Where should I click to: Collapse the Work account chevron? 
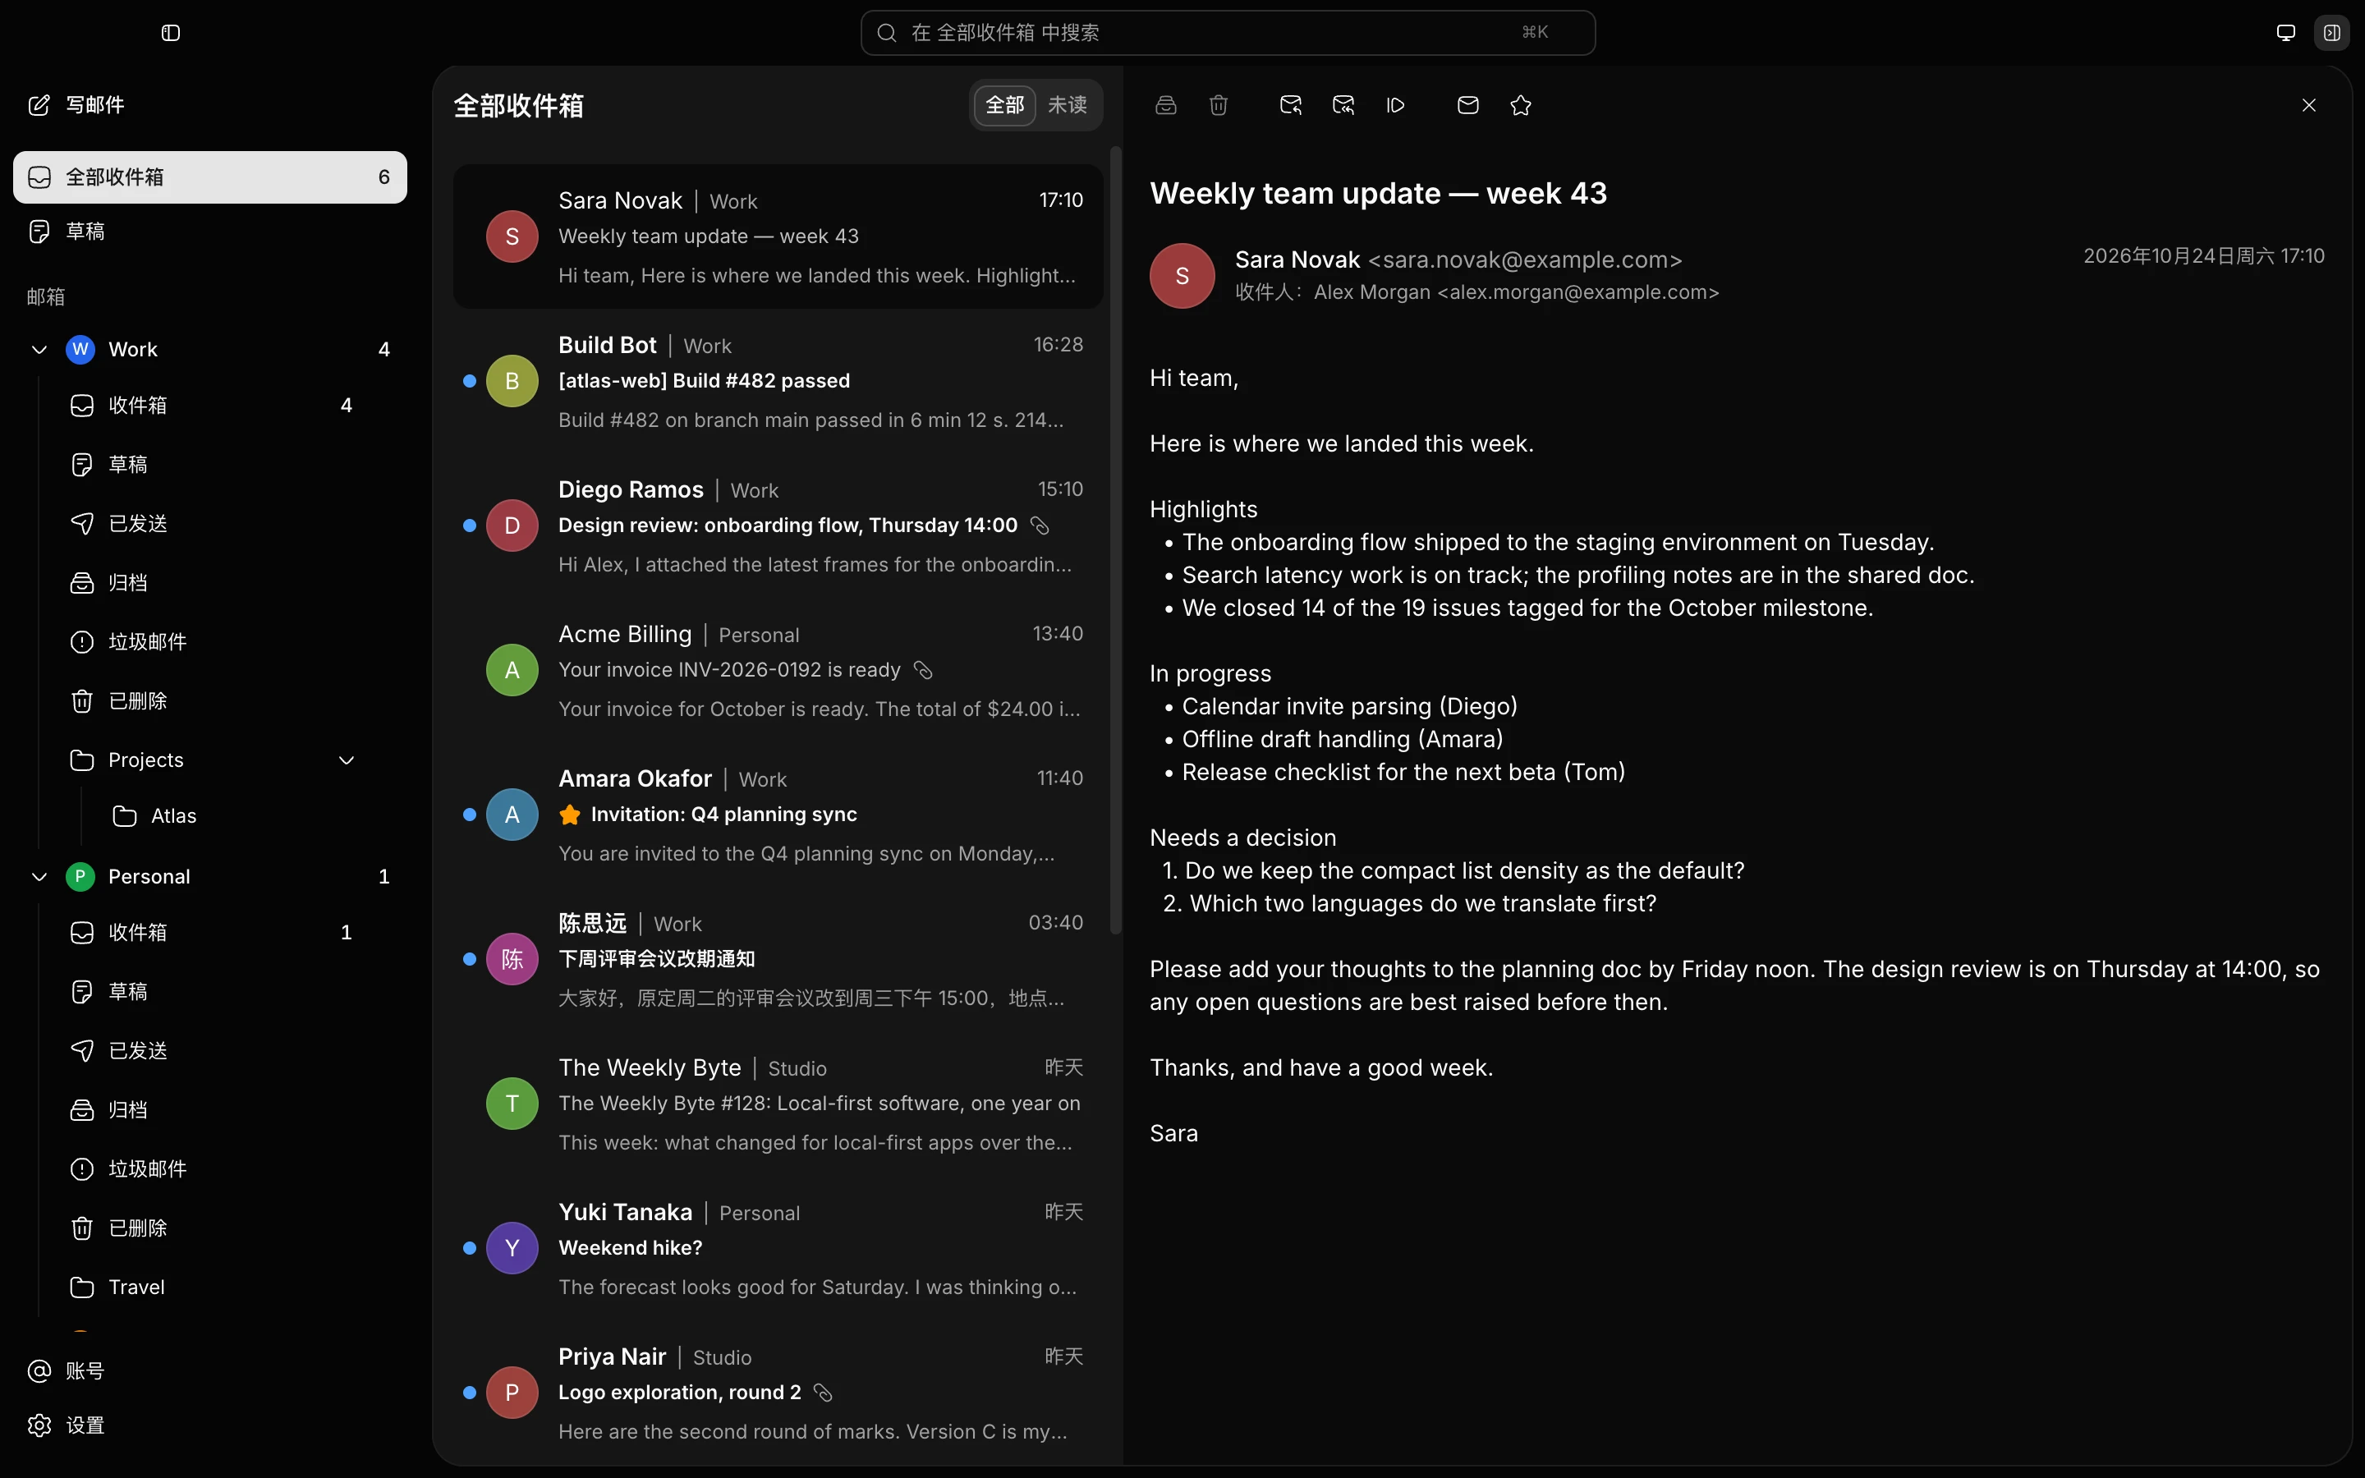pos(39,350)
